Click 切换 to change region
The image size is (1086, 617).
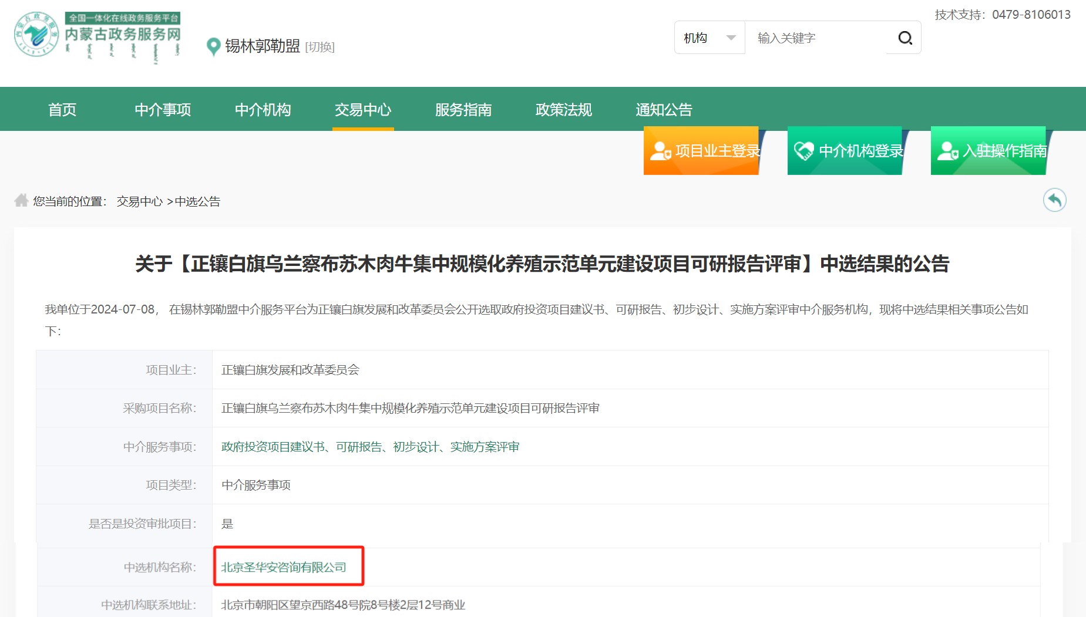click(x=320, y=47)
